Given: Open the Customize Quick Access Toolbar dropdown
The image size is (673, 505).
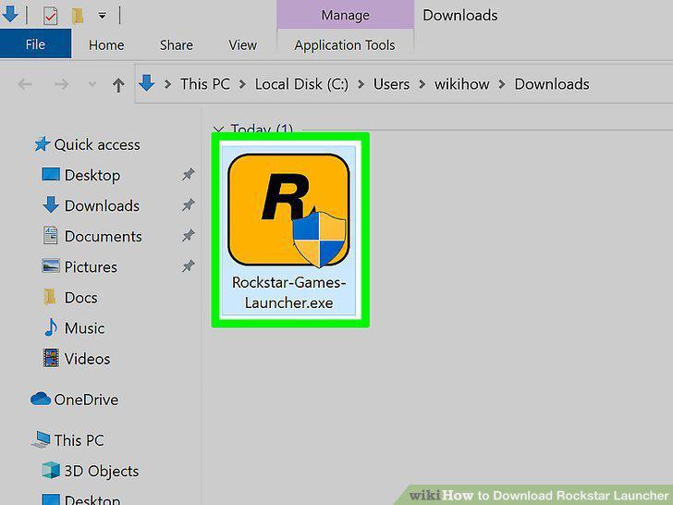Looking at the screenshot, I should click(x=102, y=16).
